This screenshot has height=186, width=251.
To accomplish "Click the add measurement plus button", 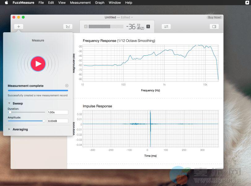I will coord(19,27).
